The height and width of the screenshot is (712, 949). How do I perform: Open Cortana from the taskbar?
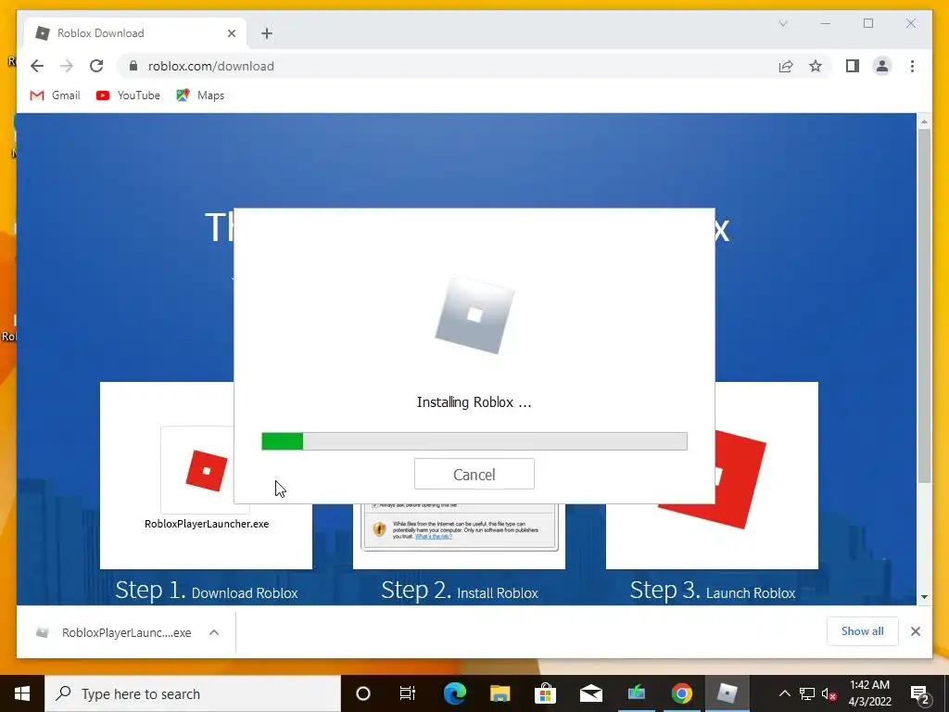(x=362, y=693)
